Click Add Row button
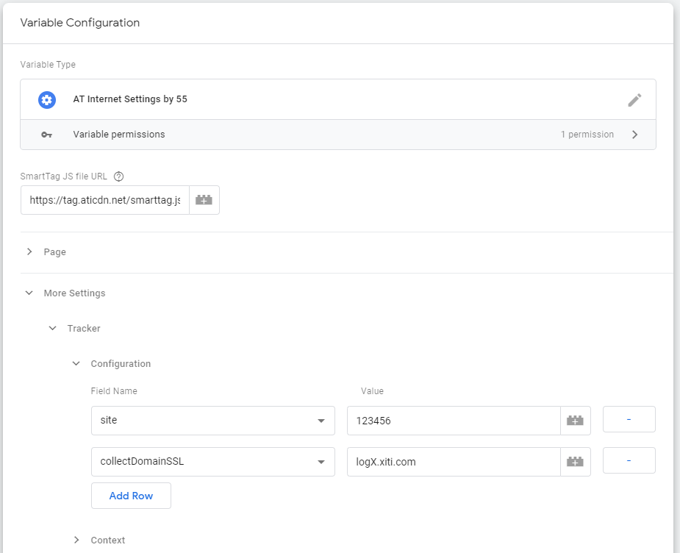Screen dimensions: 680x553 [x=131, y=496]
